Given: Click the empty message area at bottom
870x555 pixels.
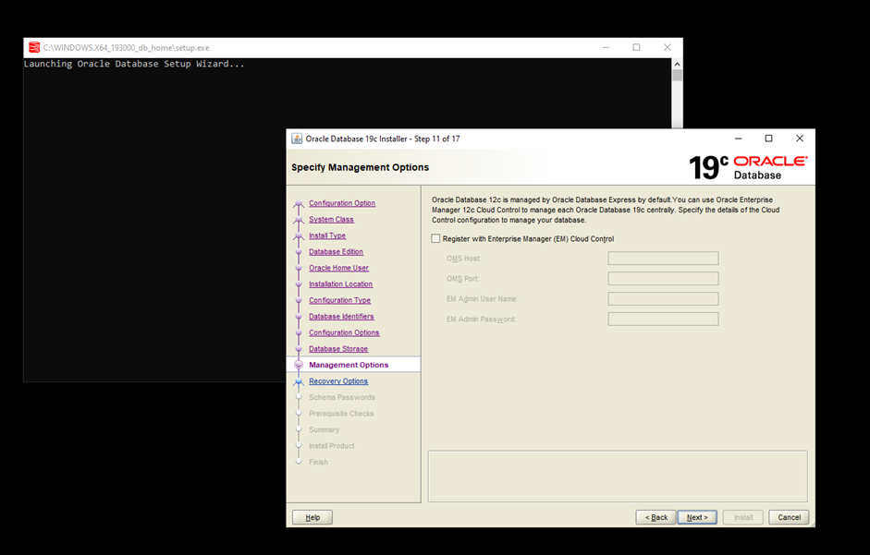Looking at the screenshot, I should point(618,477).
